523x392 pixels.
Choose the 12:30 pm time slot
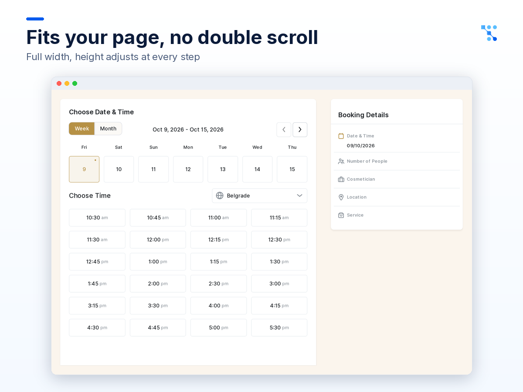tap(279, 240)
